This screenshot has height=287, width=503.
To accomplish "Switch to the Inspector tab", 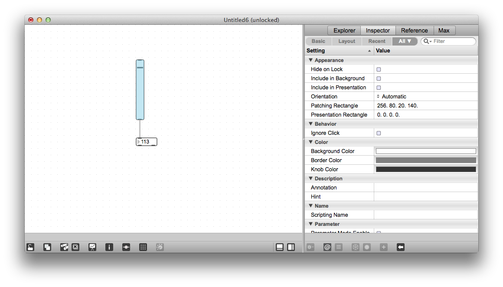I will pyautogui.click(x=378, y=30).
